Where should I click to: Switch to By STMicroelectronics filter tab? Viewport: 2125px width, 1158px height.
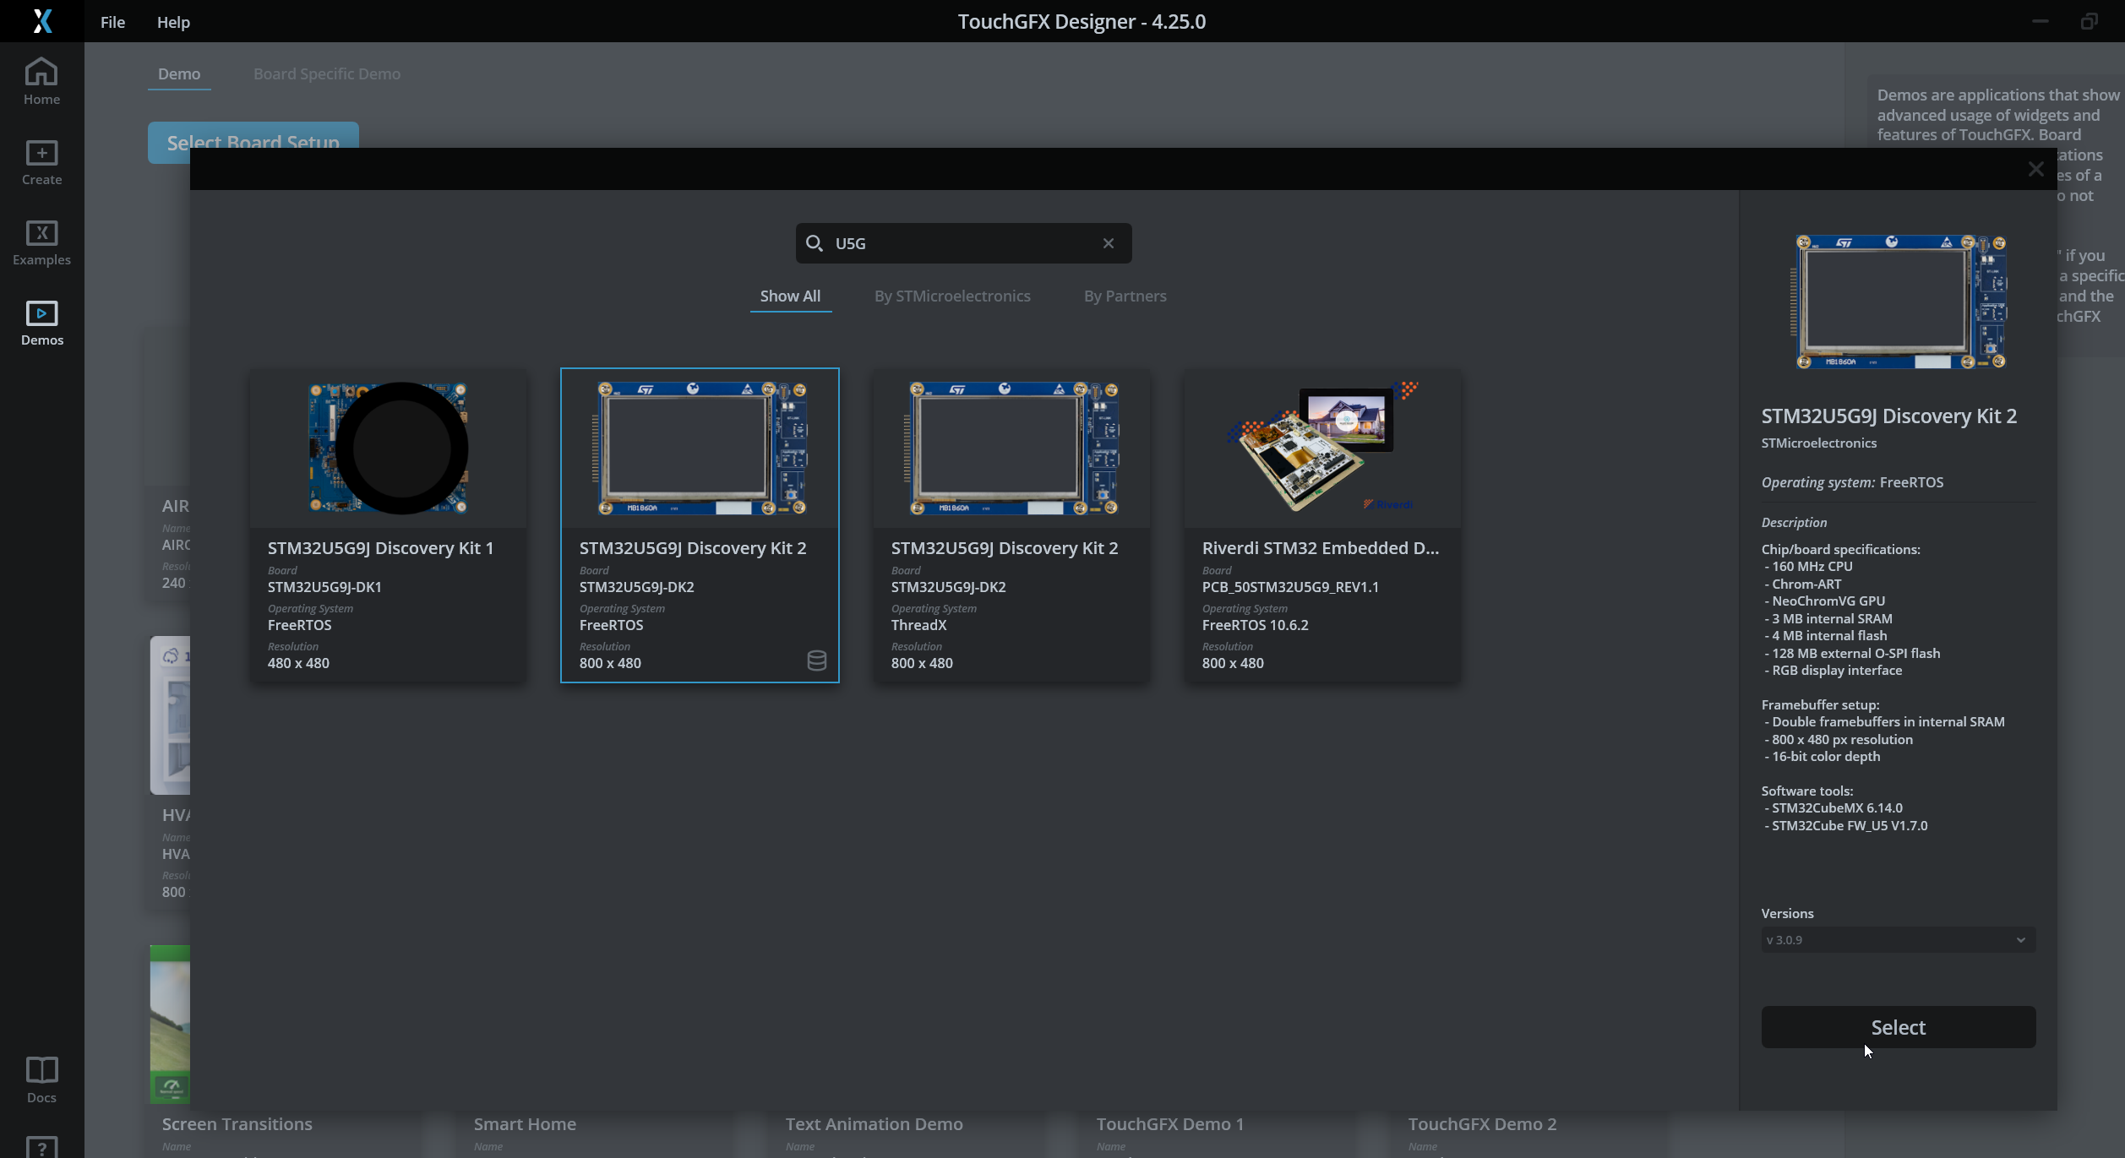click(x=951, y=296)
